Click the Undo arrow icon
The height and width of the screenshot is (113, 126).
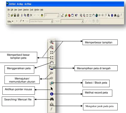tap(35, 15)
